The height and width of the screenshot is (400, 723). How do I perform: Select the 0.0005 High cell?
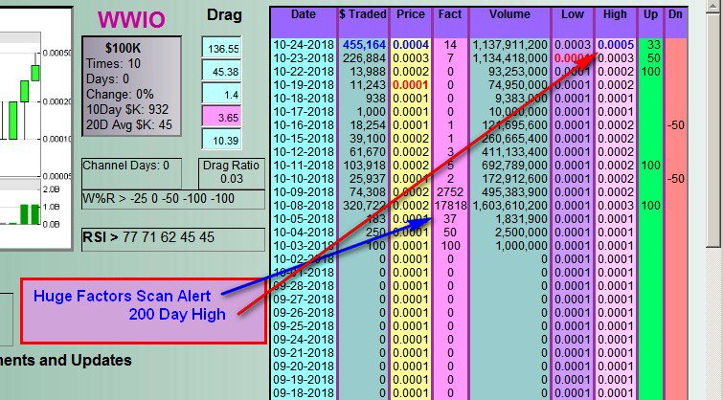coord(616,45)
